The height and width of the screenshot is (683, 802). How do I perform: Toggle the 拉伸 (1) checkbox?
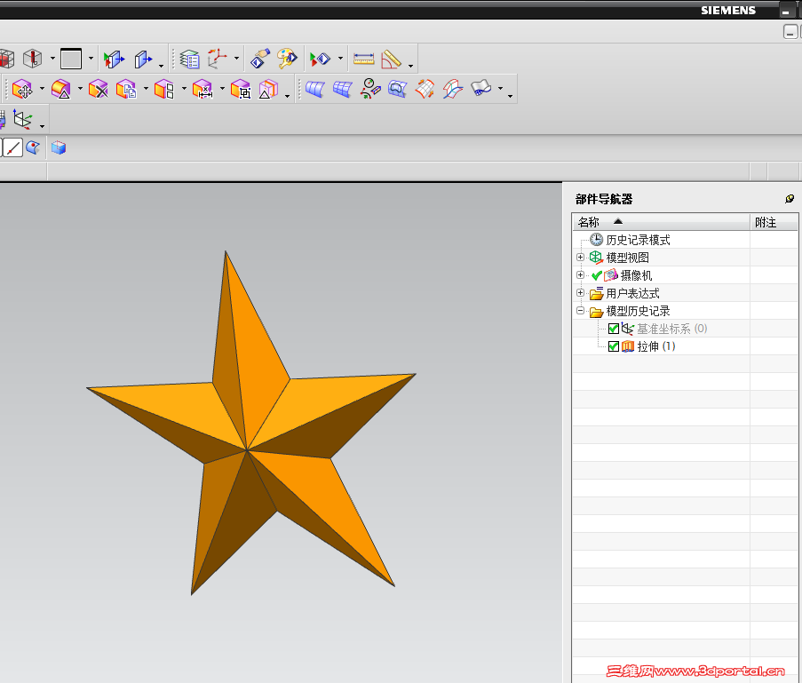[614, 346]
